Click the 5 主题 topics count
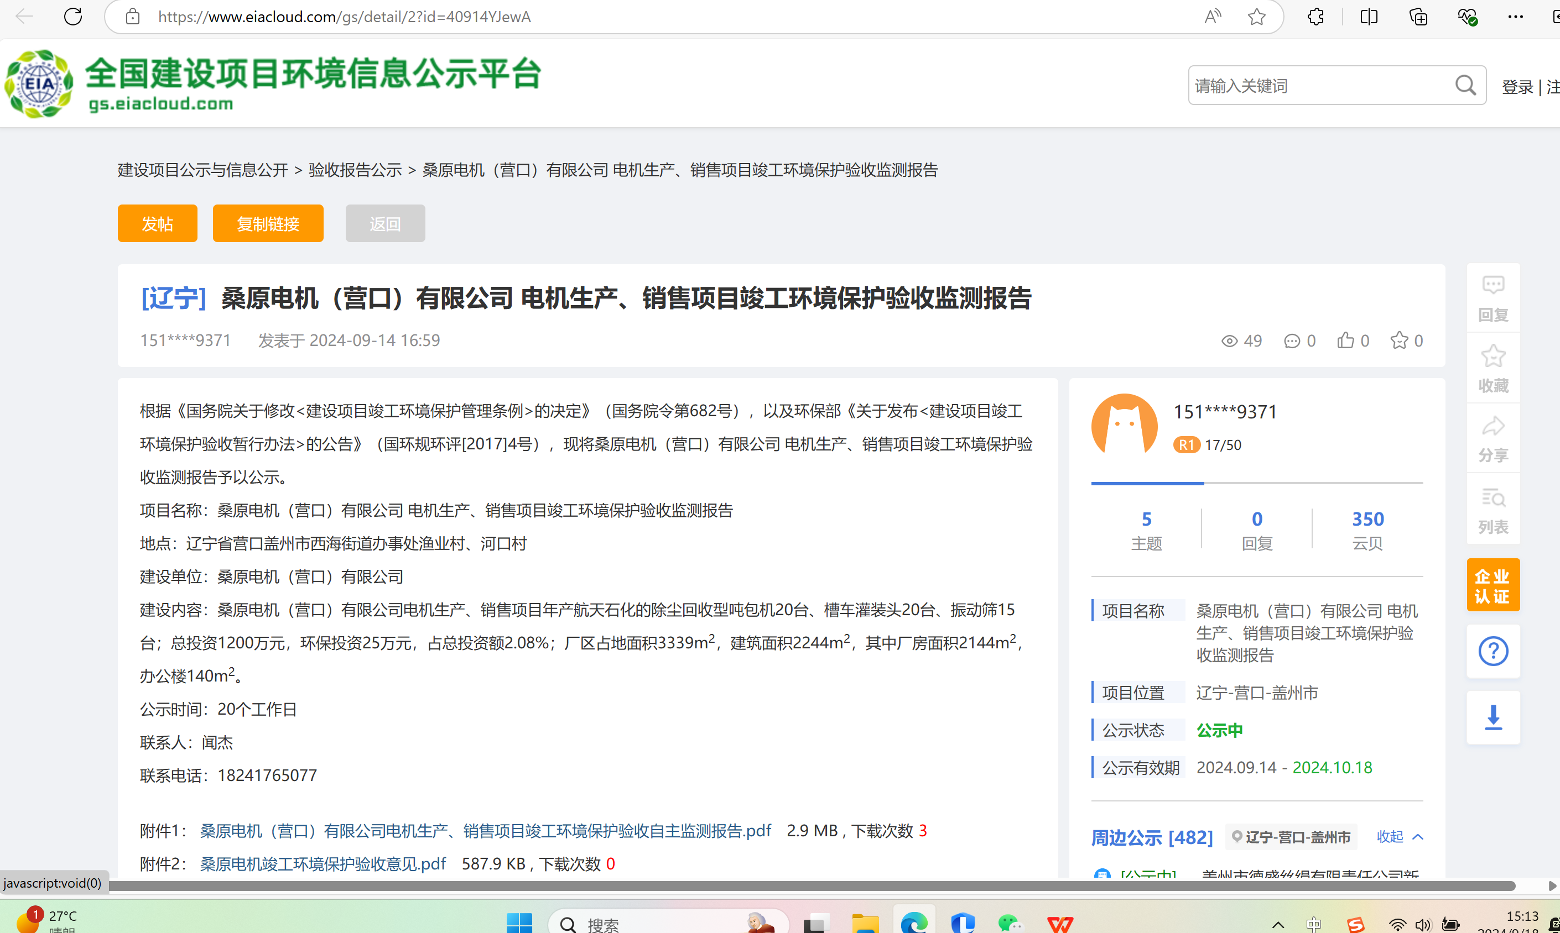Image resolution: width=1560 pixels, height=933 pixels. (1146, 530)
